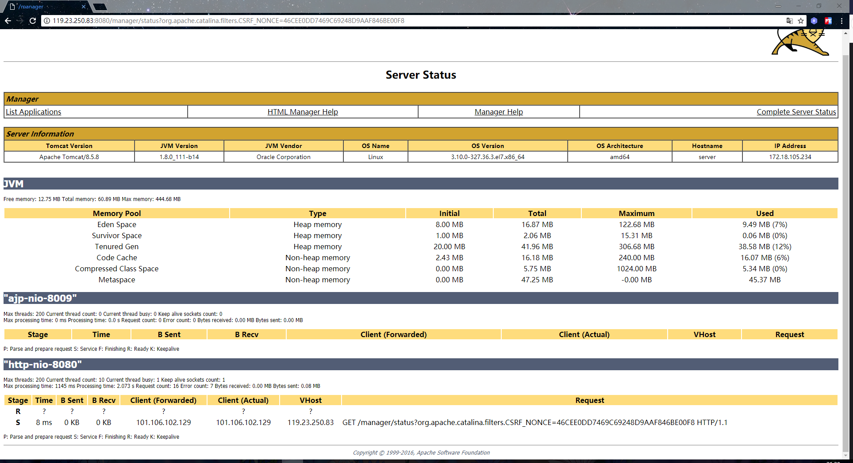Viewport: 853px width, 463px height.
Task: Click the OS Name Linux cell
Action: pyautogui.click(x=376, y=157)
